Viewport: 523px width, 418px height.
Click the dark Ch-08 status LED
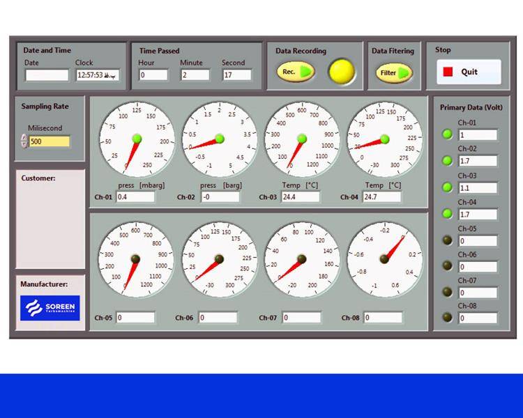447,317
